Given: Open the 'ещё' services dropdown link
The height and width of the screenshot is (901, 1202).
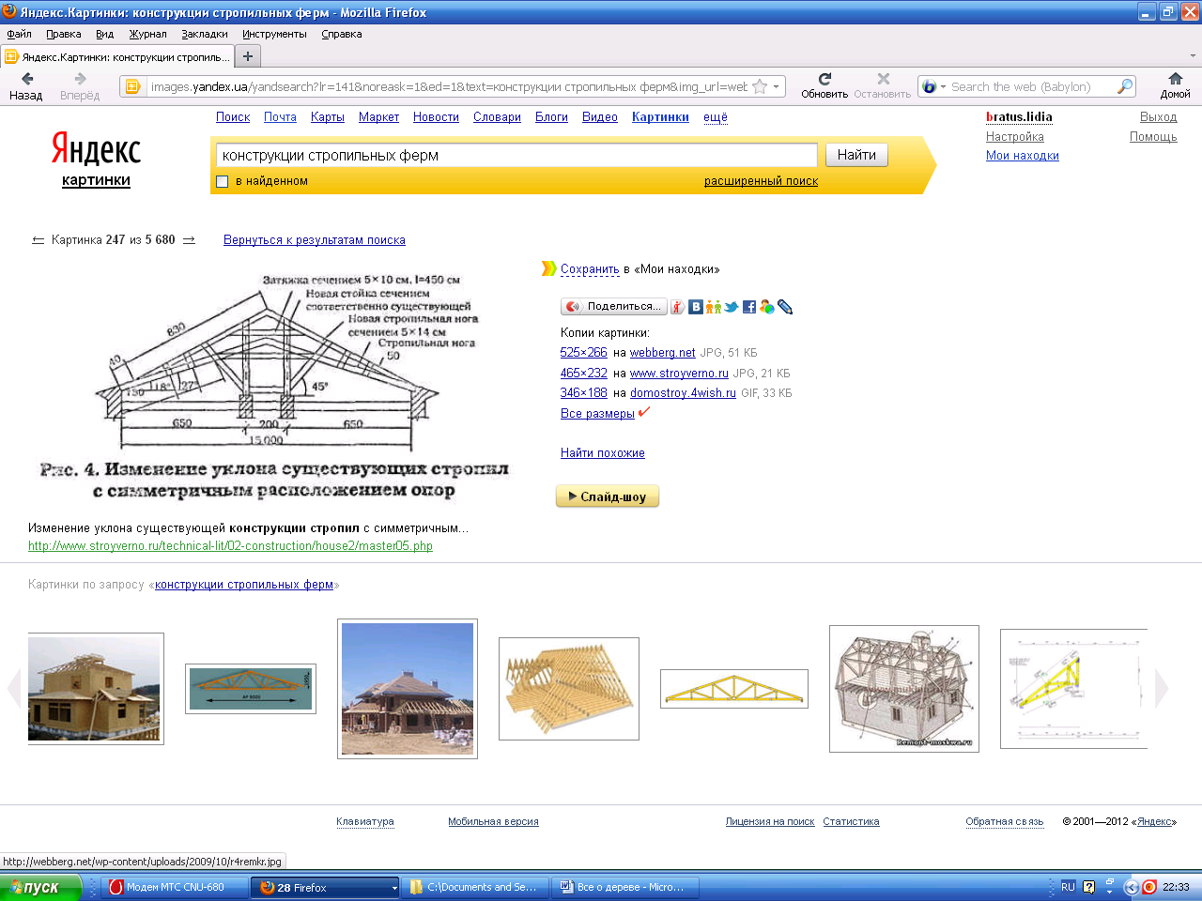Looking at the screenshot, I should tap(716, 117).
